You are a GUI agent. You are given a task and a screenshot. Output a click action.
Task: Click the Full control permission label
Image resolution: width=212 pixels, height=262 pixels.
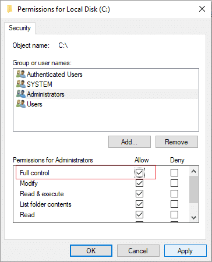point(34,173)
